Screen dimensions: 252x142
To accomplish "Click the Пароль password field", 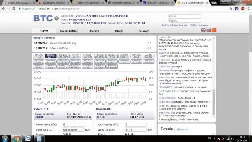I will coord(185,21).
